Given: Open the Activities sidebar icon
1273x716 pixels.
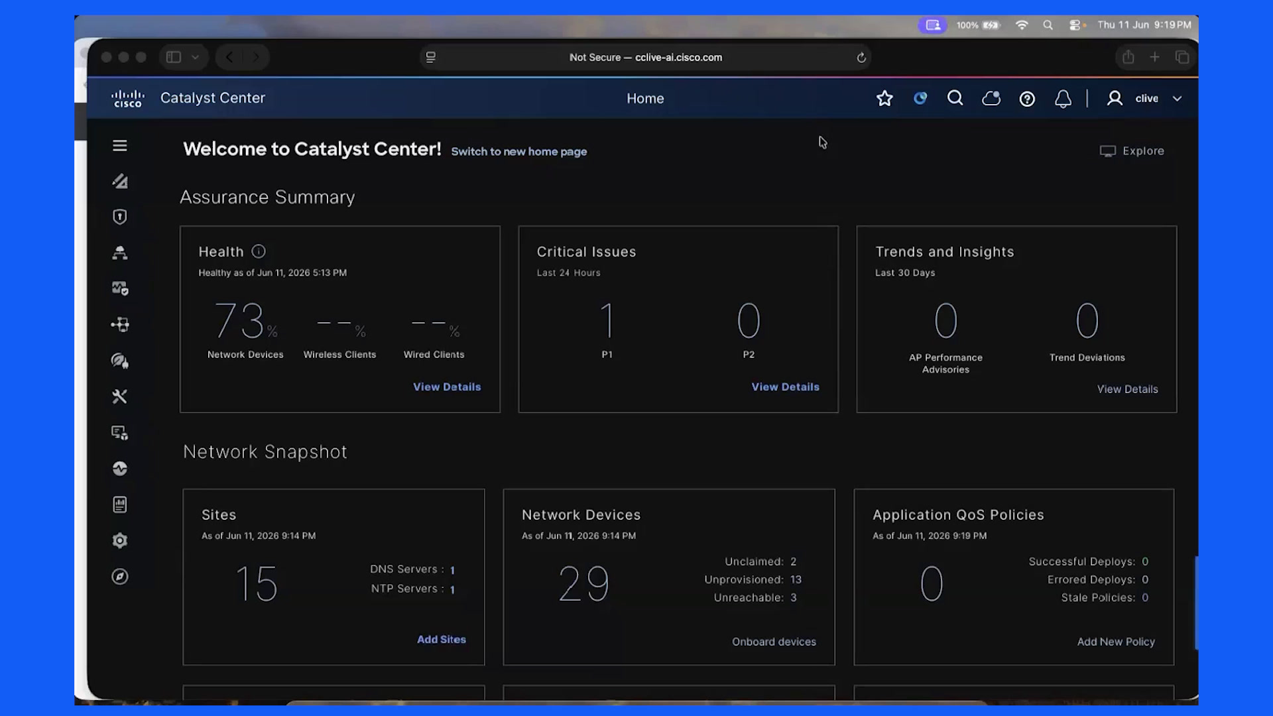Looking at the screenshot, I should coord(119,469).
